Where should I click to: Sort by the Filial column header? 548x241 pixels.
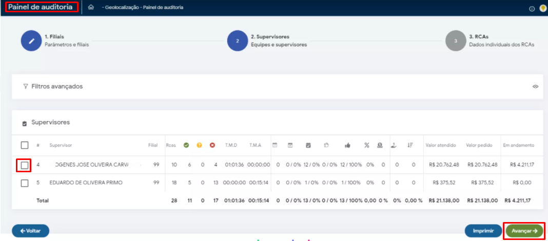(153, 145)
